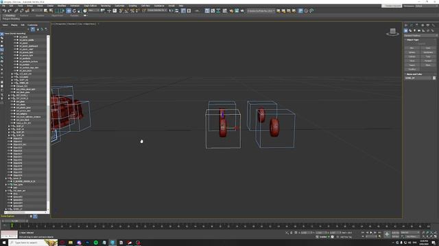
Task: Toggle the 3D Snaps button
Action: [121, 11]
